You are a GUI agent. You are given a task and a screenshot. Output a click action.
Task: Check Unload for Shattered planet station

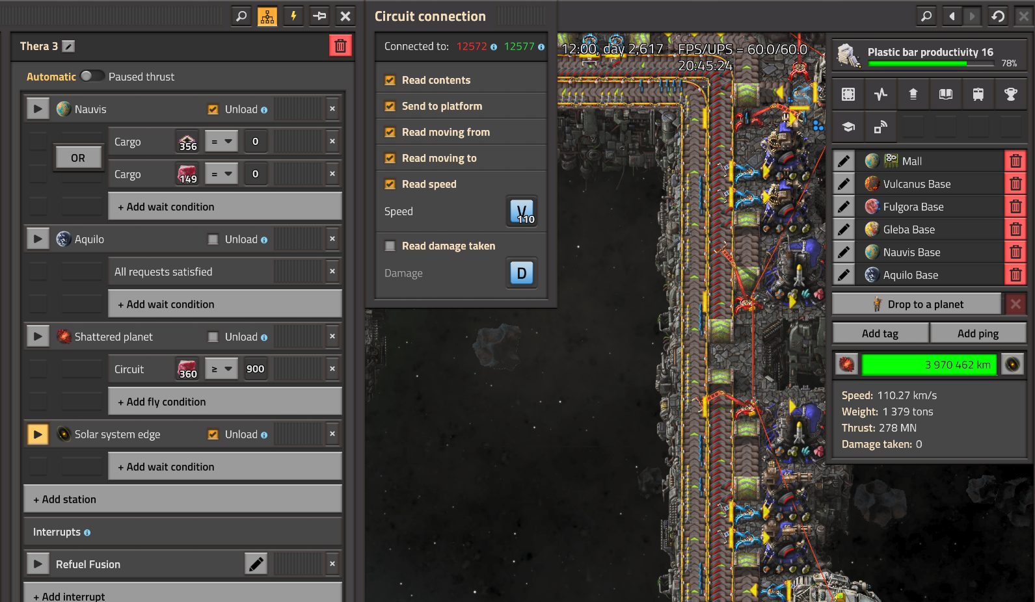coord(213,337)
